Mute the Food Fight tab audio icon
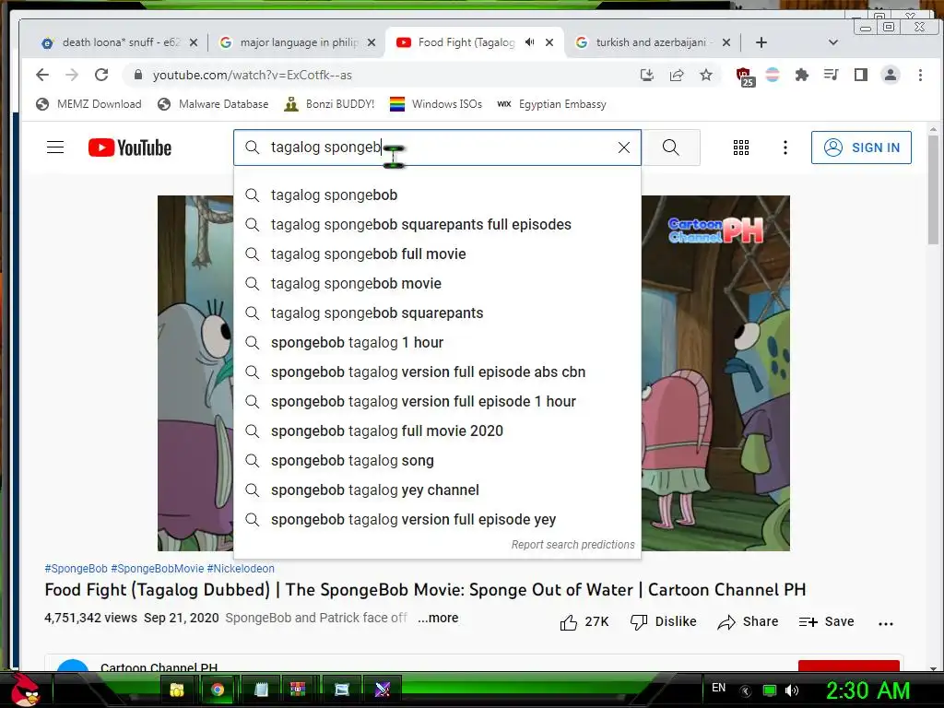The height and width of the screenshot is (708, 944). coord(529,42)
